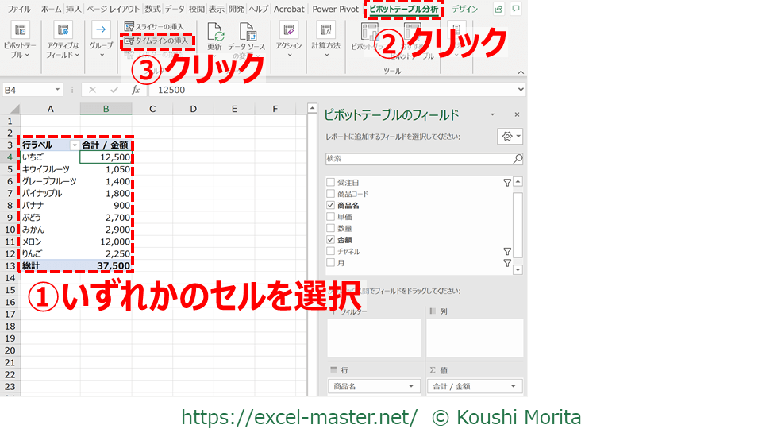Open the 計算方法 (Calculations) ribbon icon
Image resolution: width=762 pixels, height=429 pixels.
click(x=325, y=32)
